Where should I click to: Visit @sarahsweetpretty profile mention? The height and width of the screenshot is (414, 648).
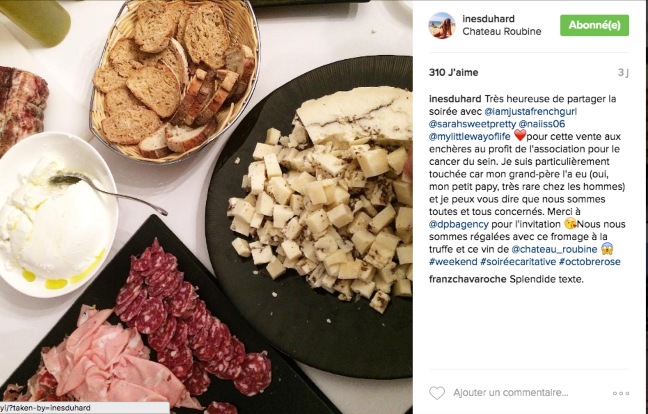coord(472,124)
